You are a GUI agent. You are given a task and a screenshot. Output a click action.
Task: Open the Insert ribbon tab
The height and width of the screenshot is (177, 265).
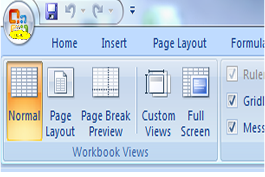[x=114, y=43]
